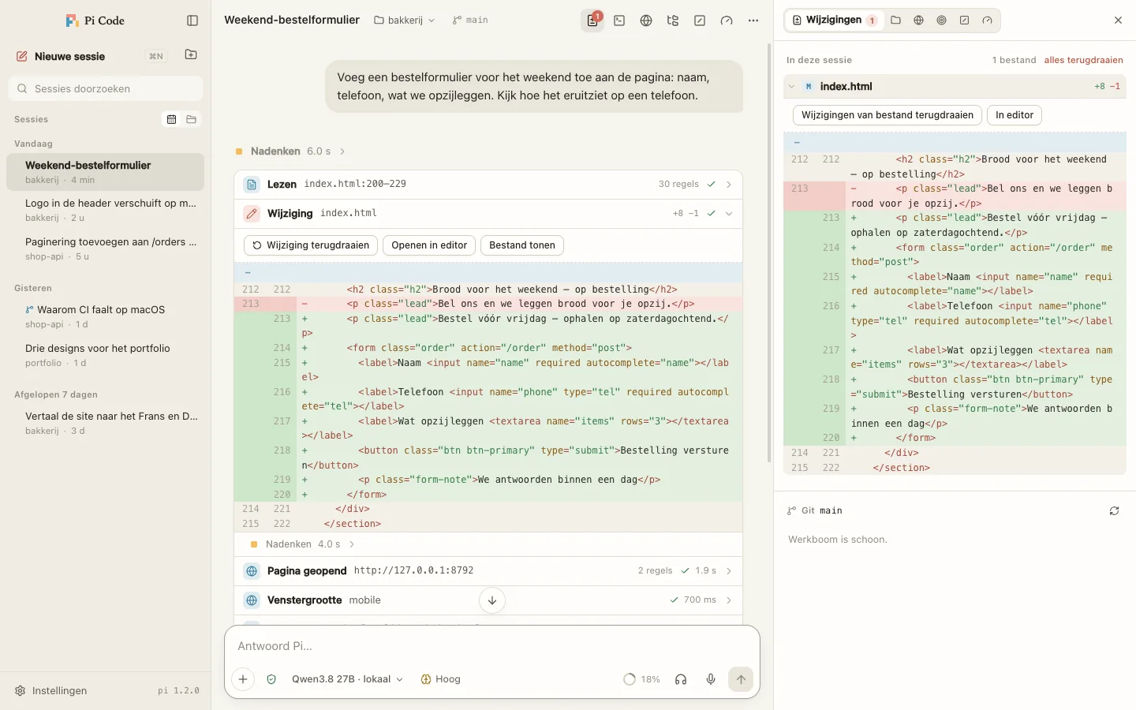
Task: Focus the Sessies doorzoeken search field
Action: tap(106, 88)
